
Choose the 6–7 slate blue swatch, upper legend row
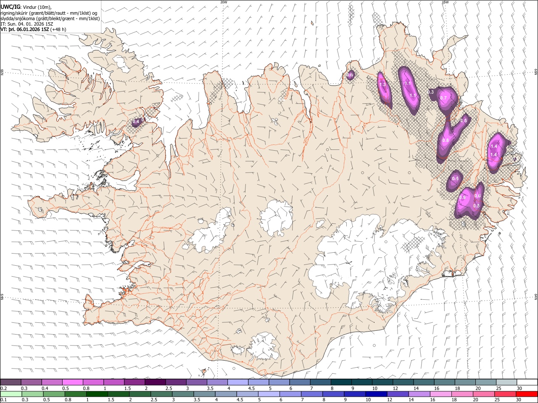point(300,382)
